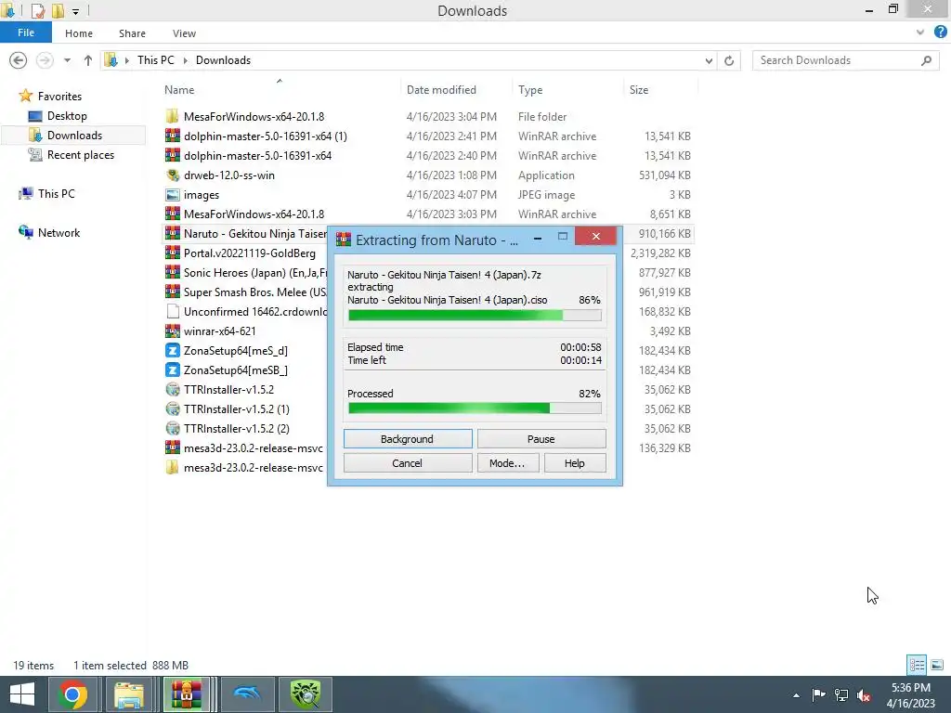Select This PC in navigation pane
Viewport: 951px width, 713px height.
[56, 194]
